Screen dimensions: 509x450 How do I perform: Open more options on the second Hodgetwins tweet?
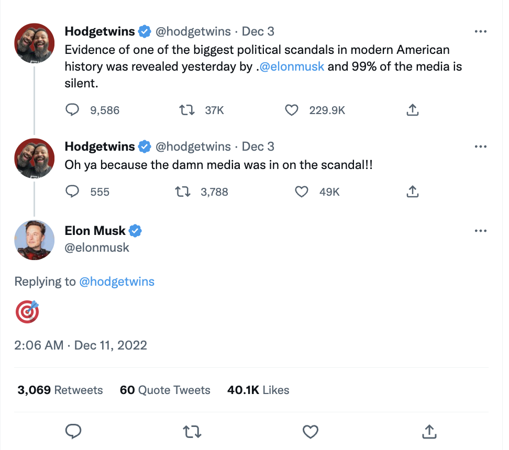[x=480, y=146]
